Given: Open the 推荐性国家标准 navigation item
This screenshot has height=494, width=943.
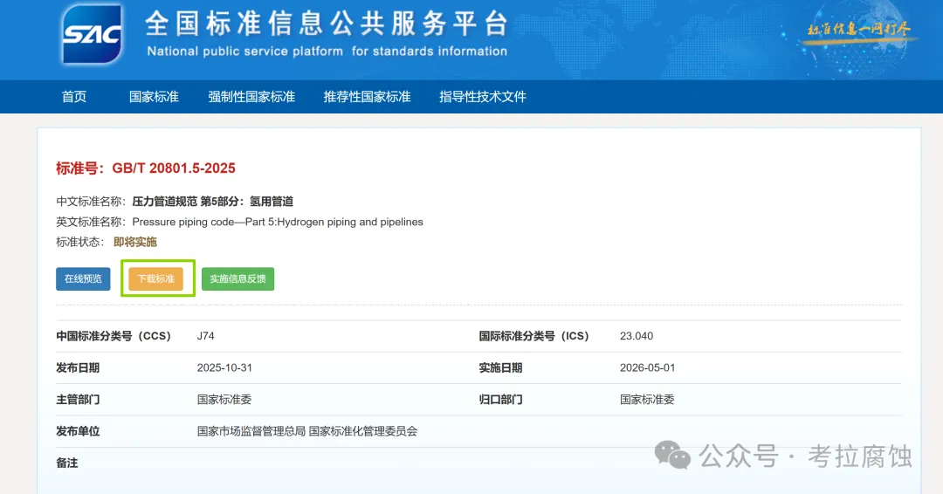Looking at the screenshot, I should 367,97.
